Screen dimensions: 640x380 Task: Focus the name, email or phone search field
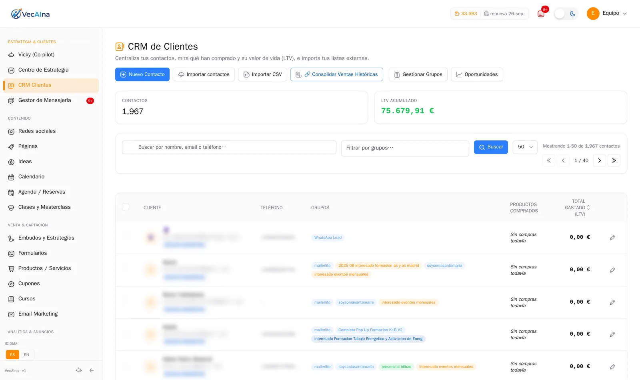[x=229, y=147]
